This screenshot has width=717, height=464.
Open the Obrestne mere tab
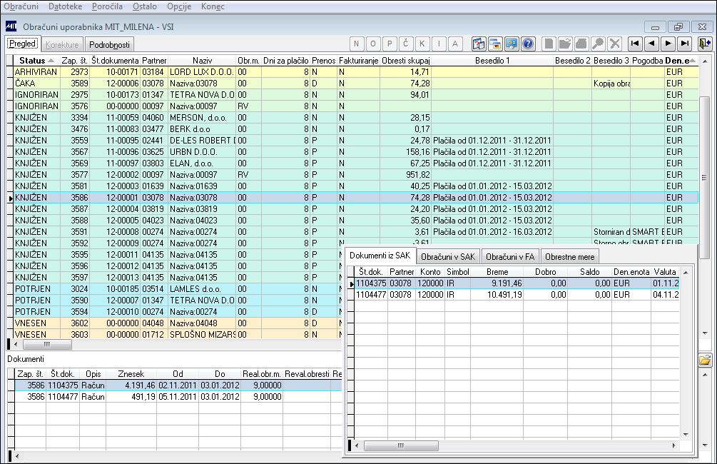[x=570, y=257]
